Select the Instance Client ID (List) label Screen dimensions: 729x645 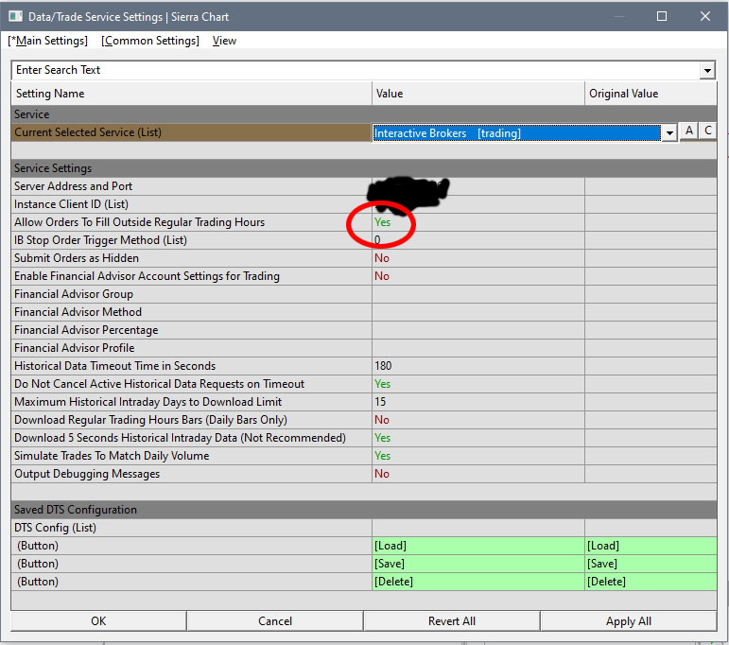71,204
